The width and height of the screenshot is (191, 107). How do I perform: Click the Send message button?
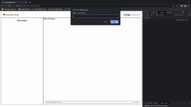click(136, 102)
